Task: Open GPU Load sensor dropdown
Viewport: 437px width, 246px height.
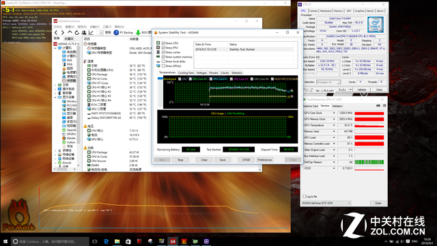Action: [x=334, y=137]
